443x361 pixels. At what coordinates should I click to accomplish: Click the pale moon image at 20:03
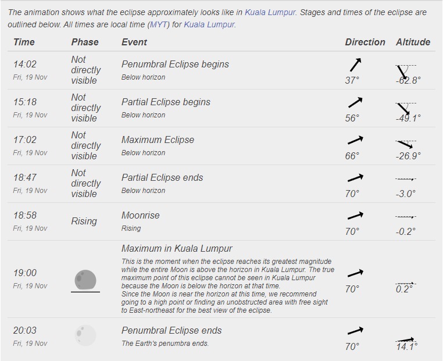pyautogui.click(x=85, y=336)
